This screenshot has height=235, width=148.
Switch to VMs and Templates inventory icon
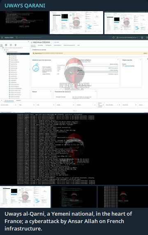tap(6, 45)
